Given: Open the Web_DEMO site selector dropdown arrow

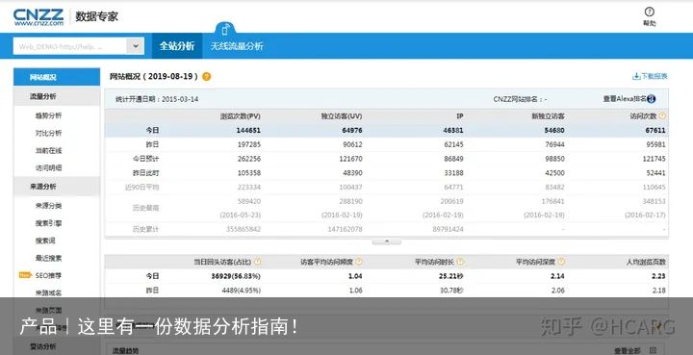Looking at the screenshot, I should (x=136, y=46).
